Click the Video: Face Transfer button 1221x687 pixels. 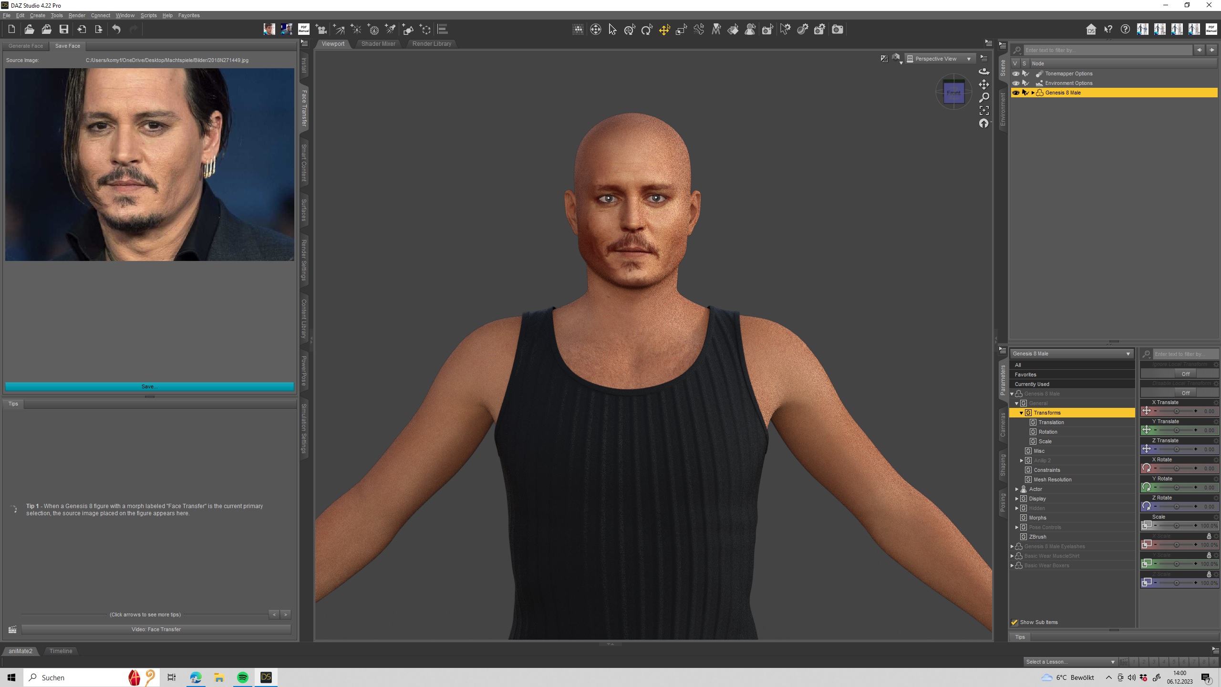click(156, 629)
